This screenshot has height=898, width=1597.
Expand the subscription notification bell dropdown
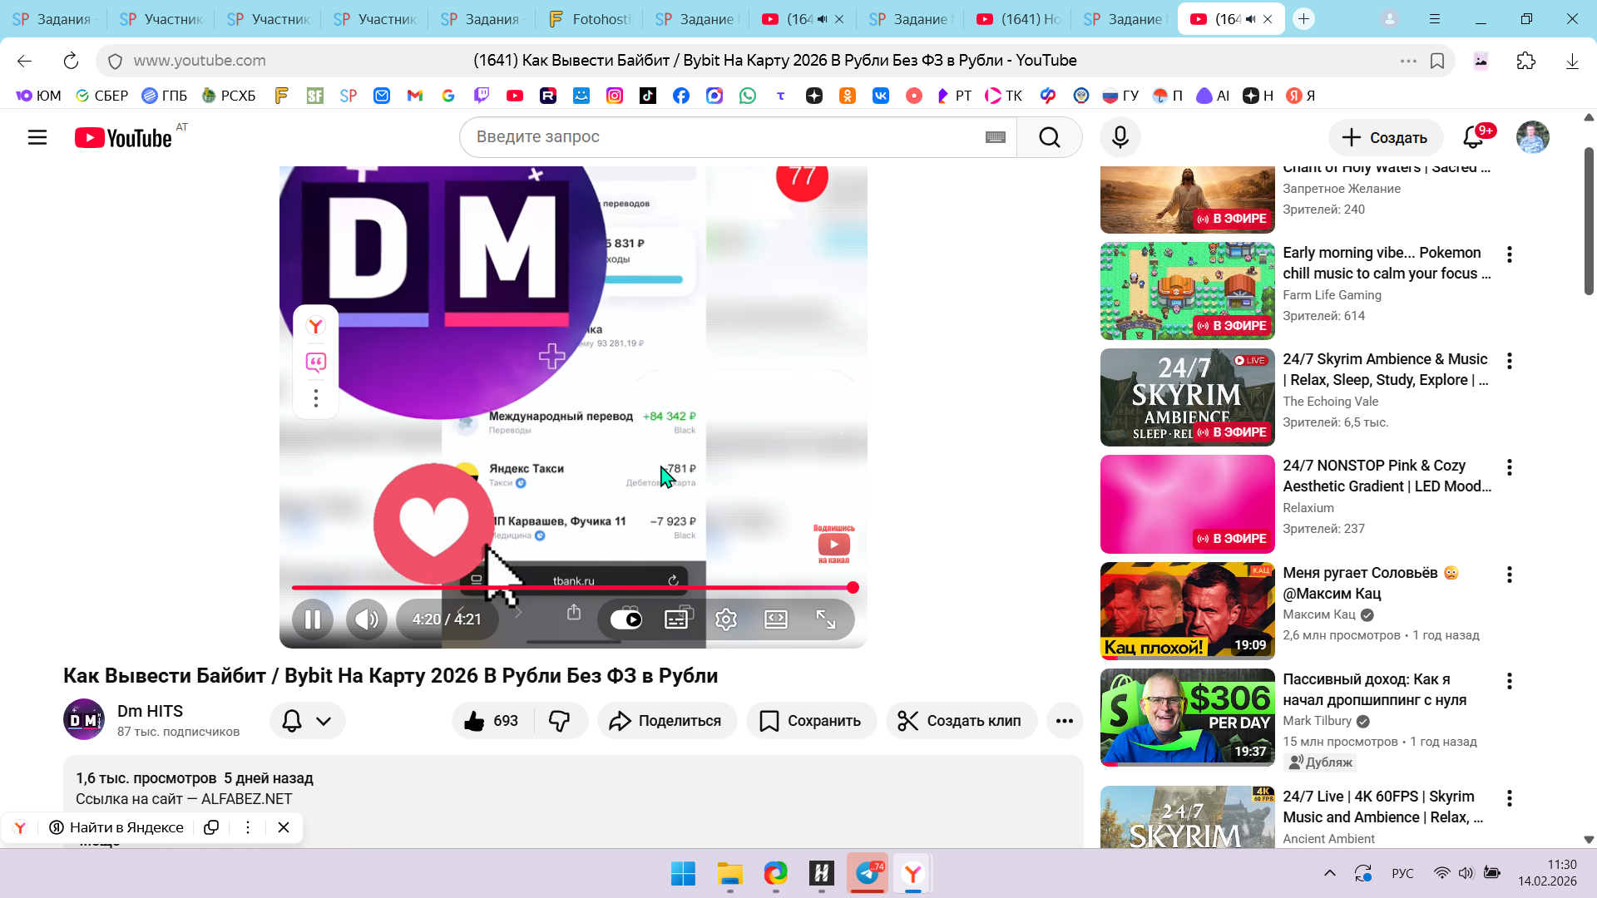(308, 721)
